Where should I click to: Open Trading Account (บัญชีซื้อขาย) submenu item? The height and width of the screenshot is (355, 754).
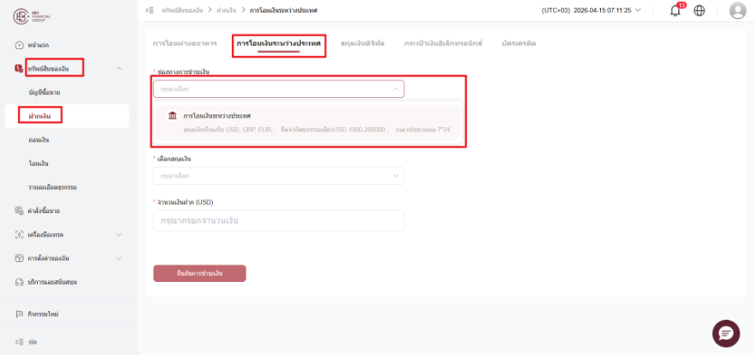[x=45, y=92]
